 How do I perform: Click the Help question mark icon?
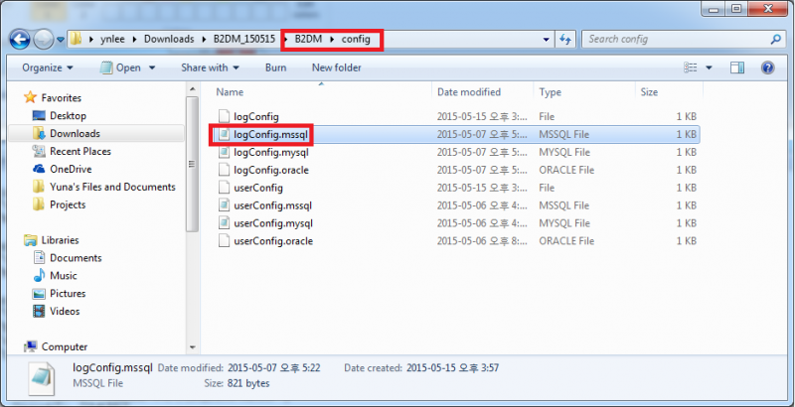(767, 68)
